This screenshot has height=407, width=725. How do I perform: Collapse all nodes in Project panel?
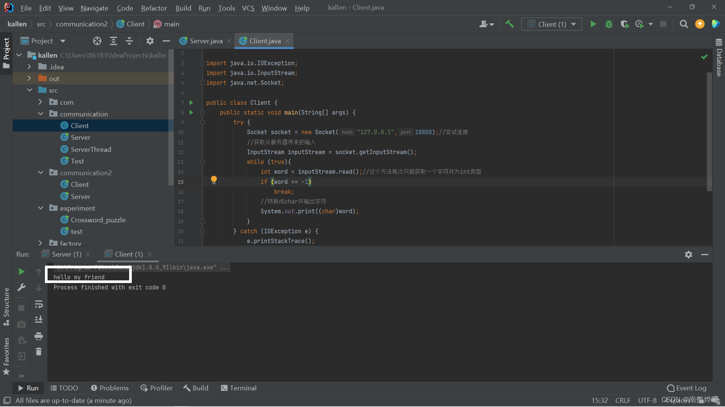click(x=129, y=41)
